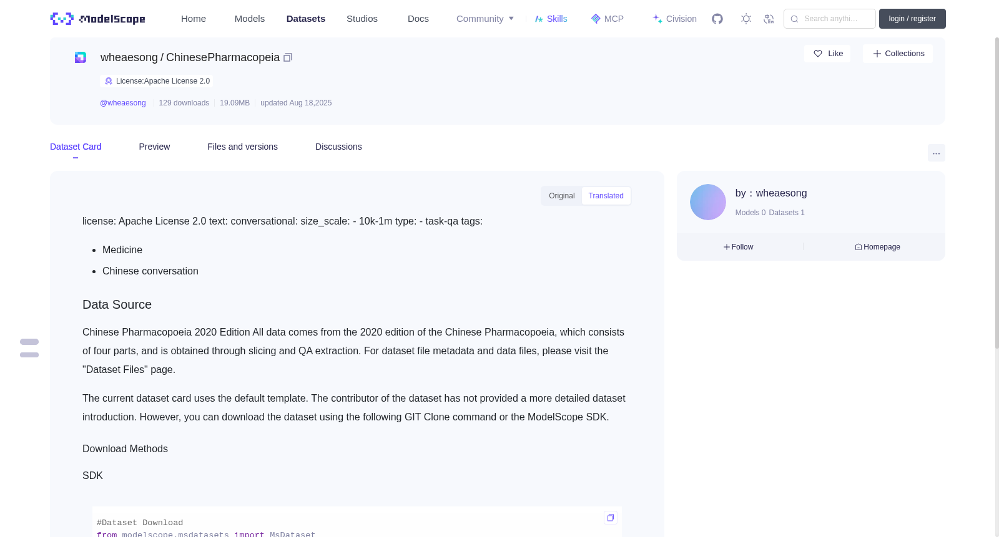Click the wheaesong namespace in the title
Screen dimensions: 999x537
[x=129, y=57]
